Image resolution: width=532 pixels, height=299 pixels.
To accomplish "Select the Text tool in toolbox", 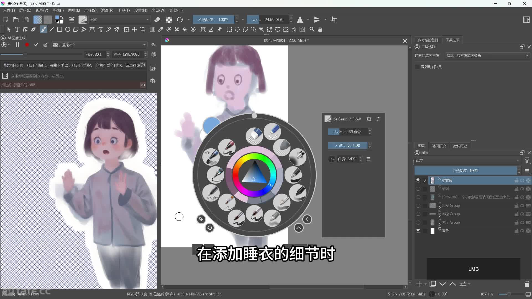I will tap(17, 29).
